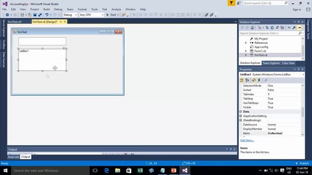Click Properties wrench icon in Solution Explorer toolbar
Screen dimensions: 312x175
point(294,28)
